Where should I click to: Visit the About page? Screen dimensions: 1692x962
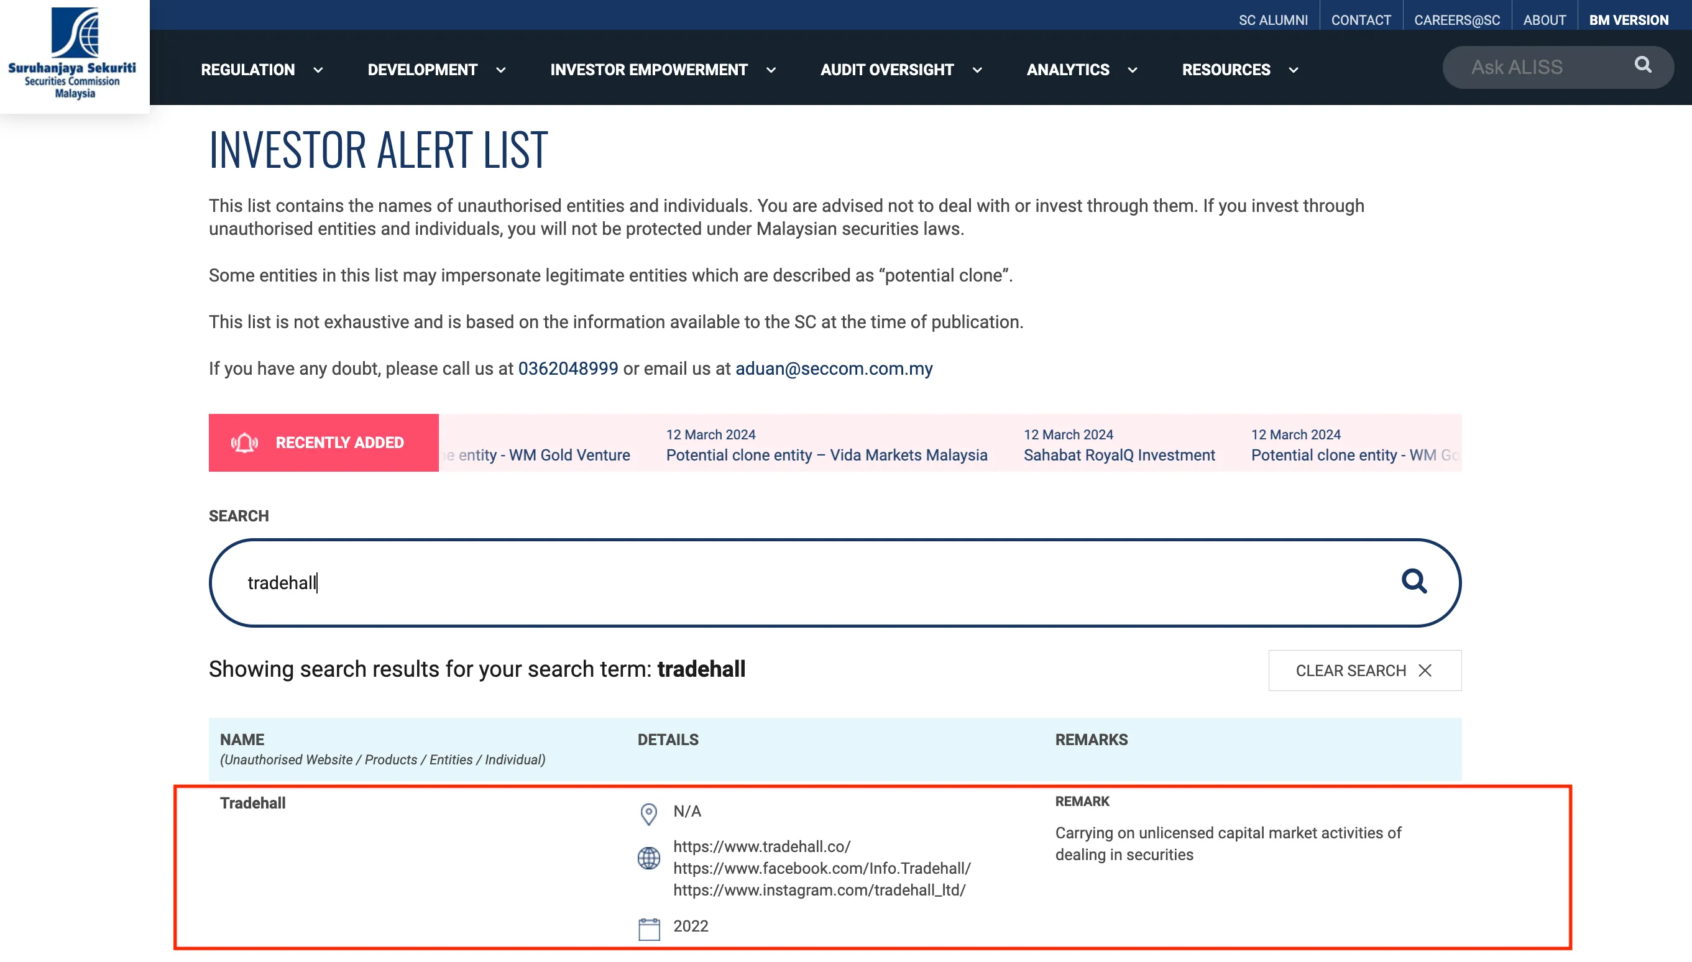[x=1545, y=21]
